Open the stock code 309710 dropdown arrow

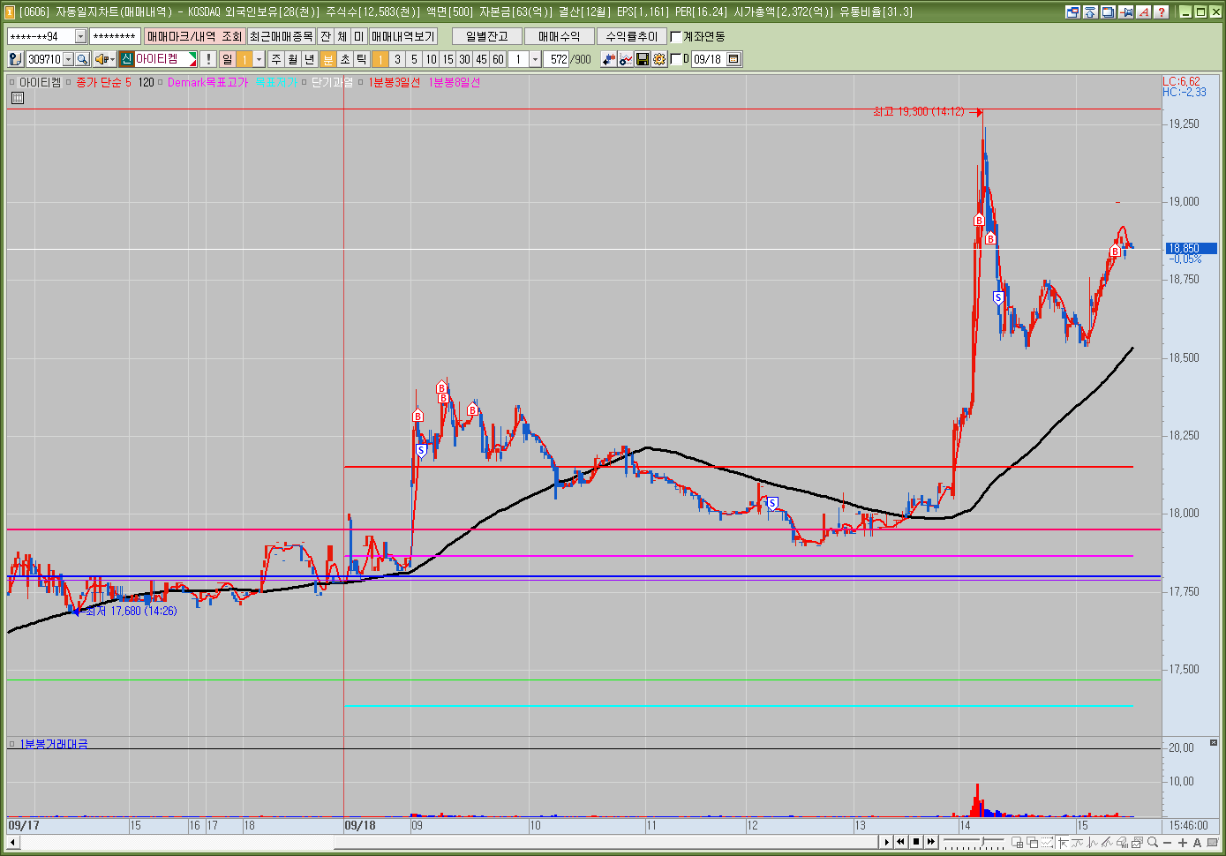point(68,59)
